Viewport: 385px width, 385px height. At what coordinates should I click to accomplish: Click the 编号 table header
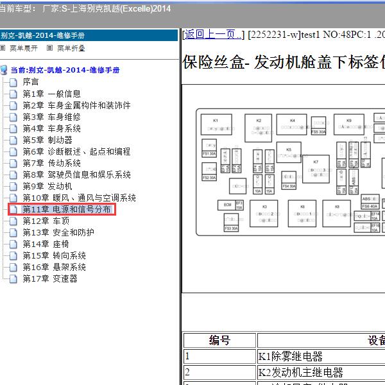click(x=219, y=340)
